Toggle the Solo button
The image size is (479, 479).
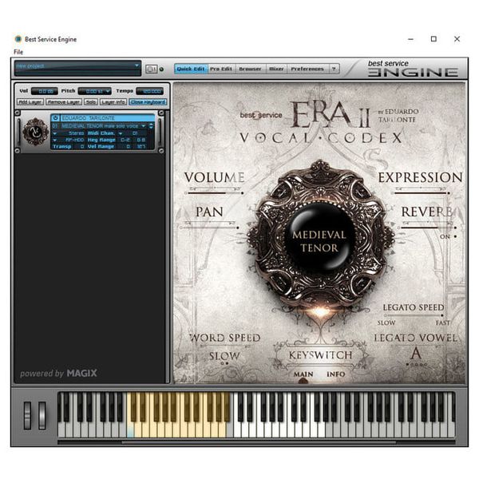point(91,102)
